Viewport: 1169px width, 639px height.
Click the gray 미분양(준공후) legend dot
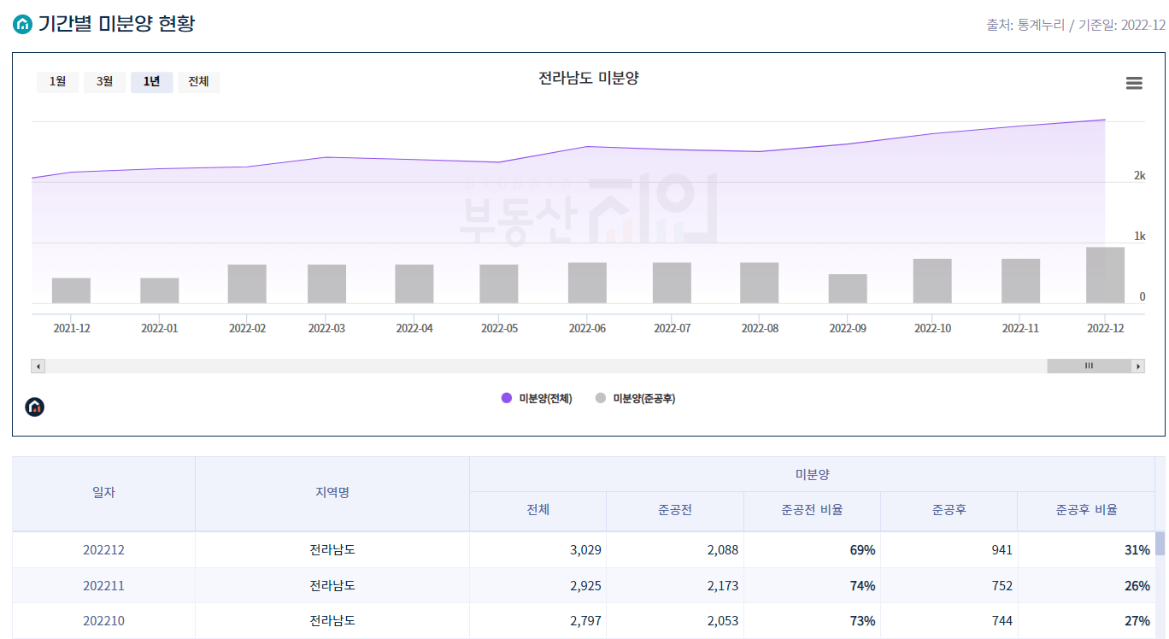(601, 398)
